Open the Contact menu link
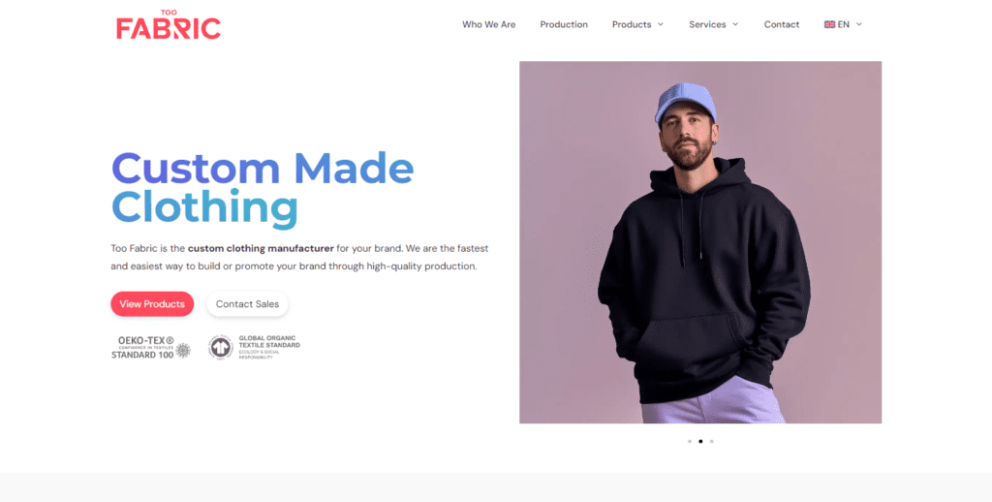This screenshot has height=502, width=992. tap(782, 24)
